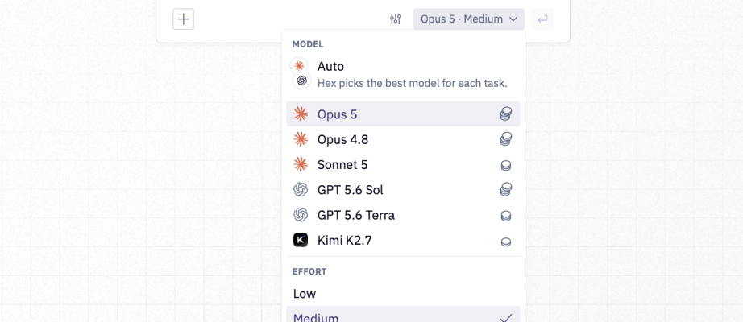Image resolution: width=743 pixels, height=322 pixels.
Task: Select the GPT 5.6 Sol model
Action: pos(403,190)
